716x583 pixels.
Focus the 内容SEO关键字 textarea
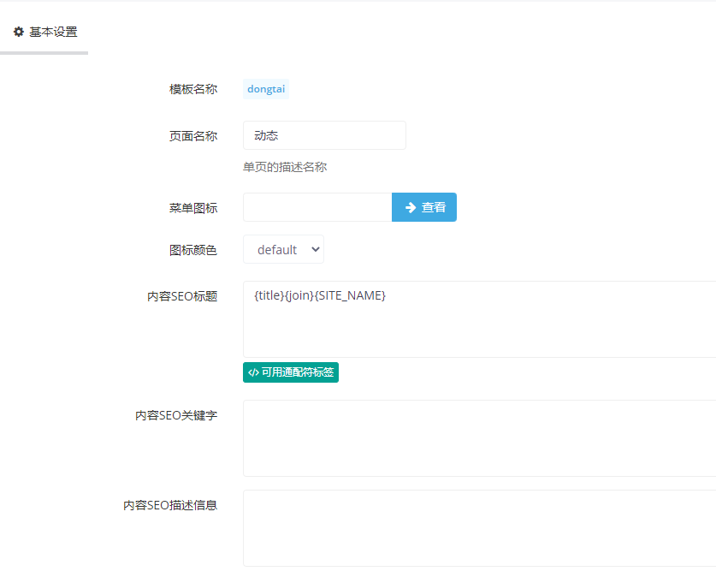click(479, 438)
